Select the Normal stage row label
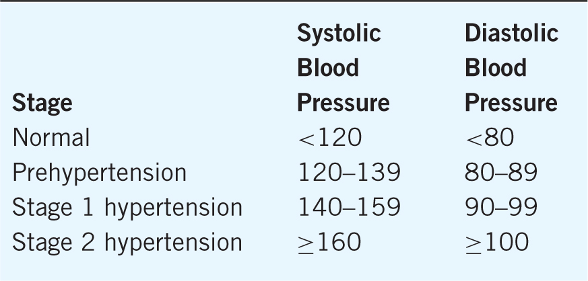 51,138
